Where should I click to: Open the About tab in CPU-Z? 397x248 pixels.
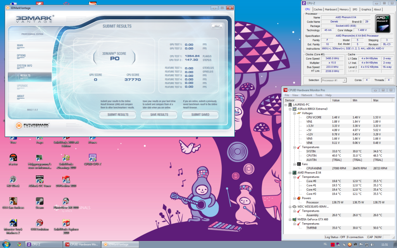(x=377, y=9)
